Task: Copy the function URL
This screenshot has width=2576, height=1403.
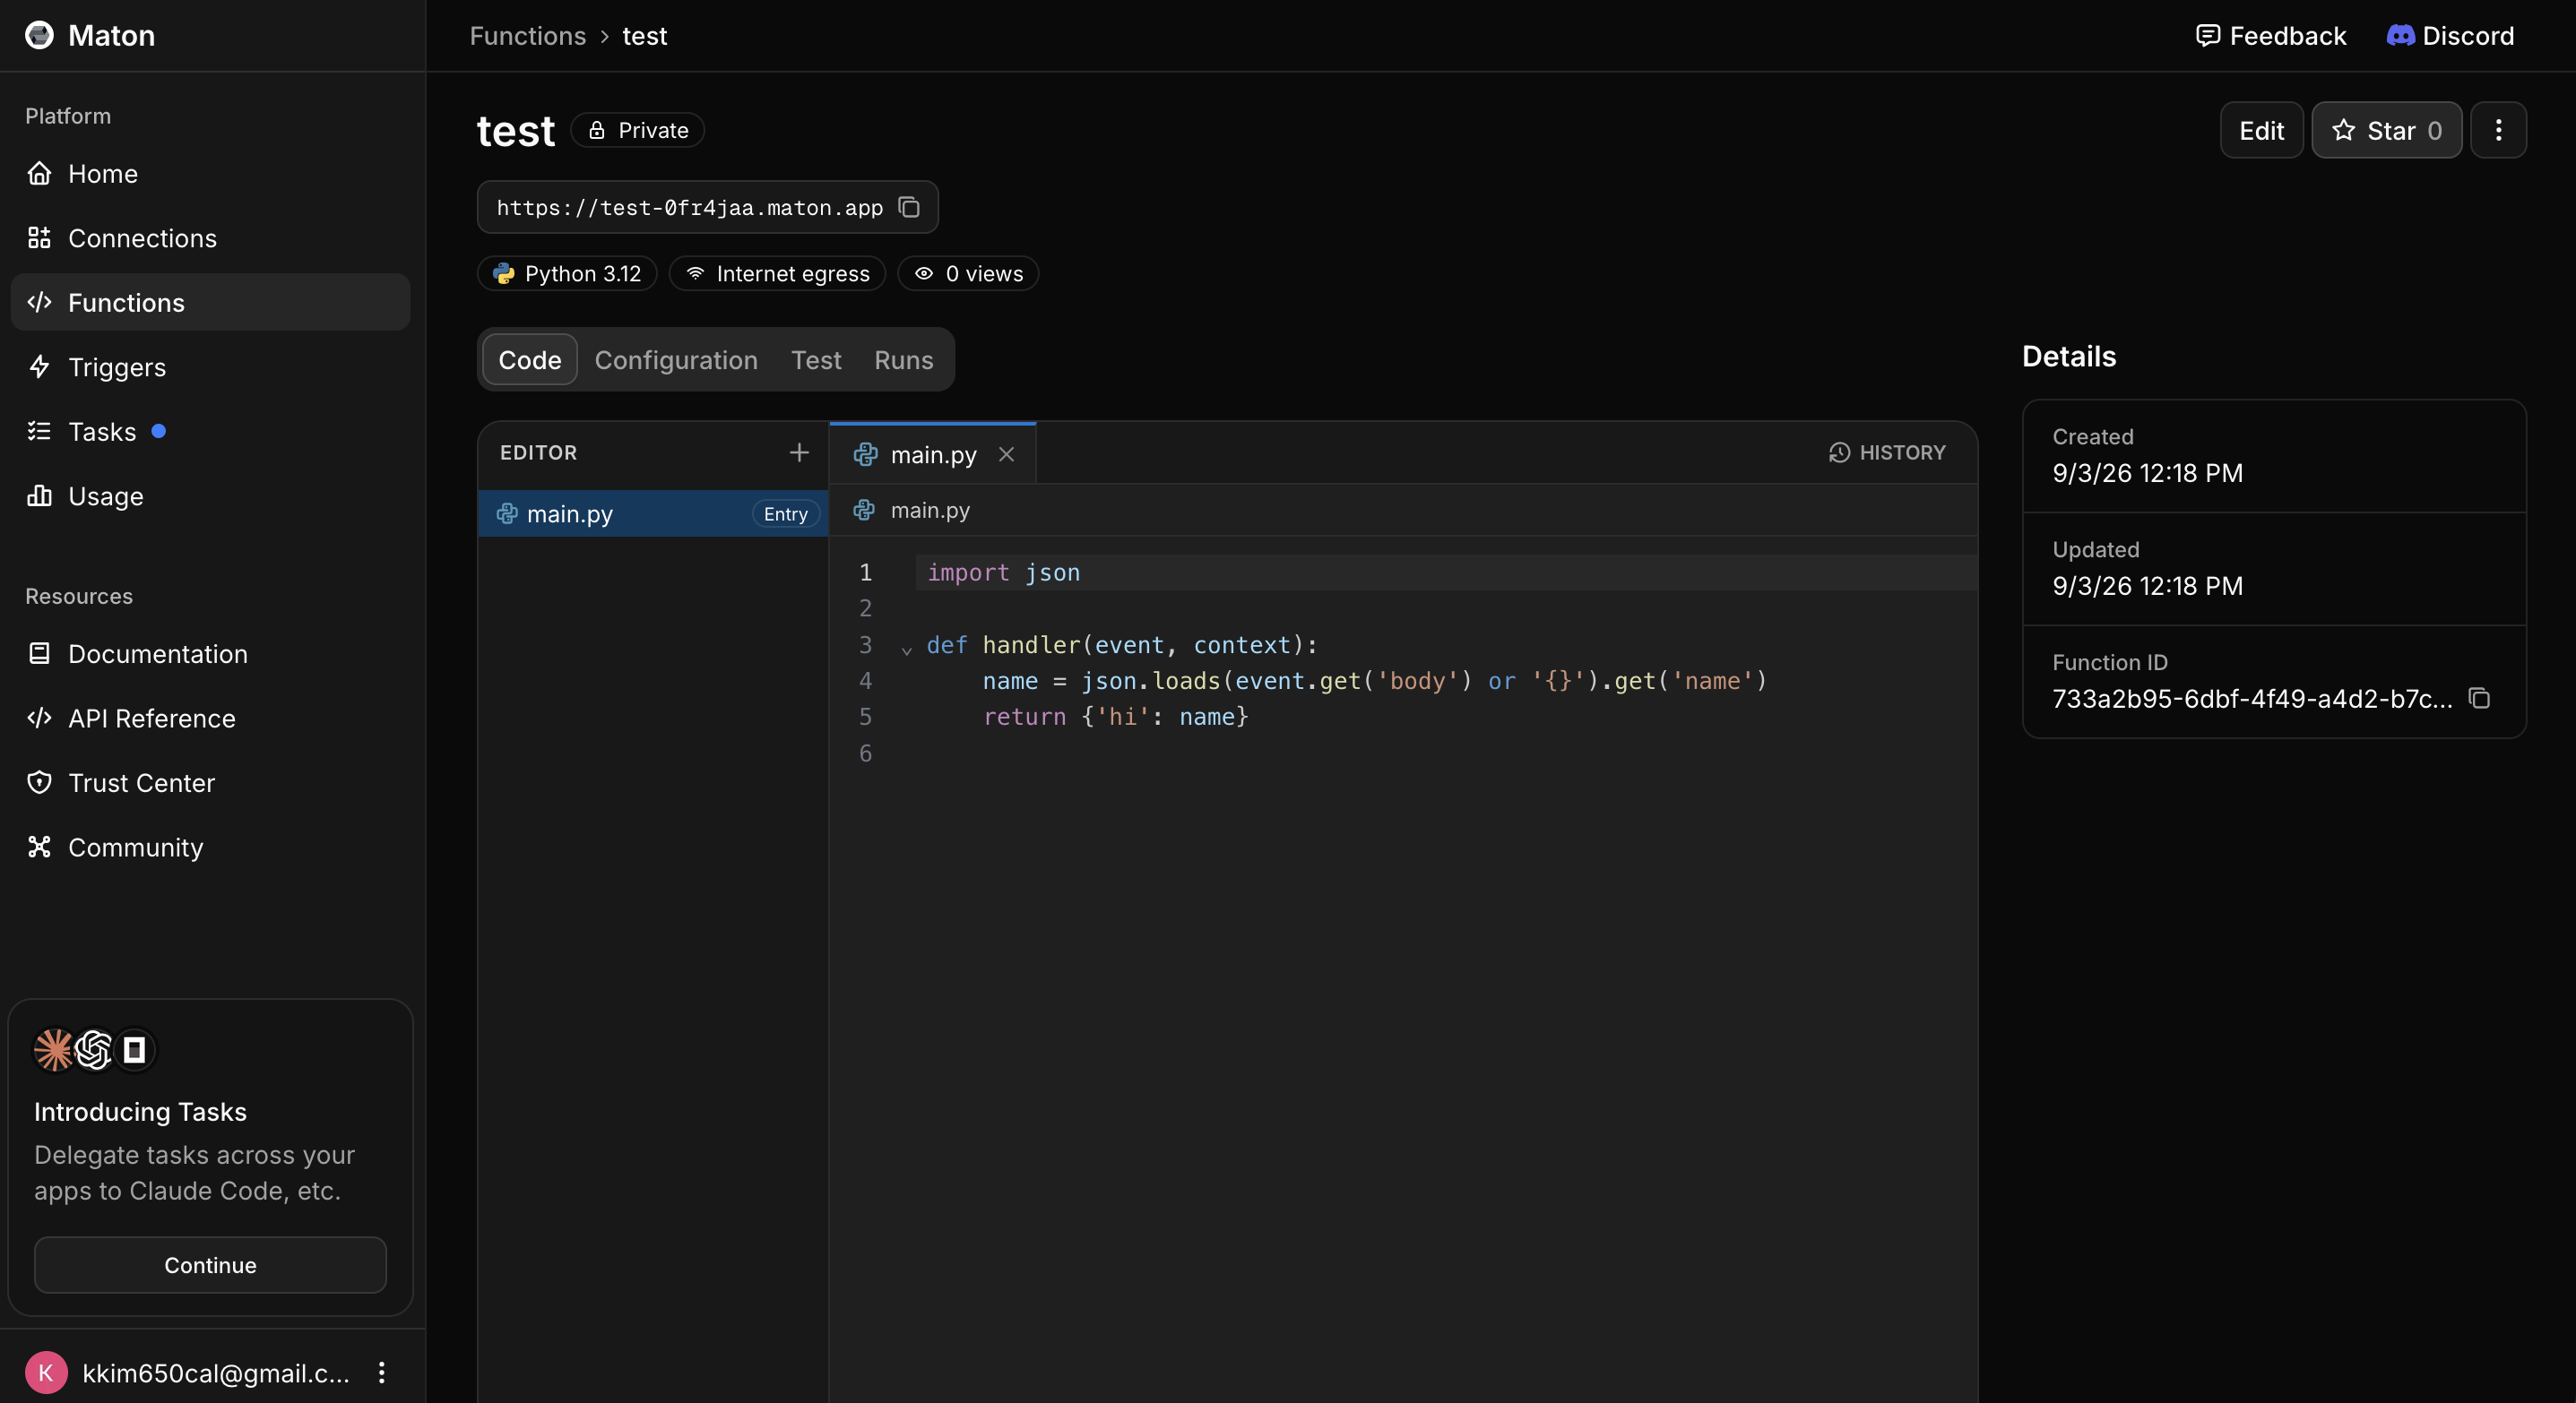Action: click(909, 207)
